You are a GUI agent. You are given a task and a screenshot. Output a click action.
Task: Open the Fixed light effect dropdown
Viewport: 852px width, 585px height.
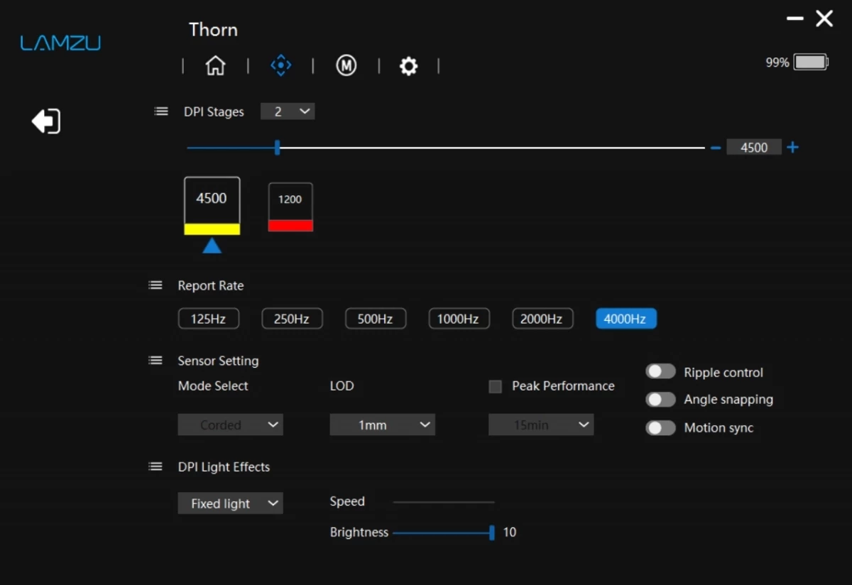click(x=230, y=503)
